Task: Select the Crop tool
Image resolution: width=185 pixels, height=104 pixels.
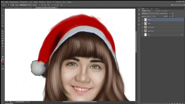Action: [x=3, y=21]
